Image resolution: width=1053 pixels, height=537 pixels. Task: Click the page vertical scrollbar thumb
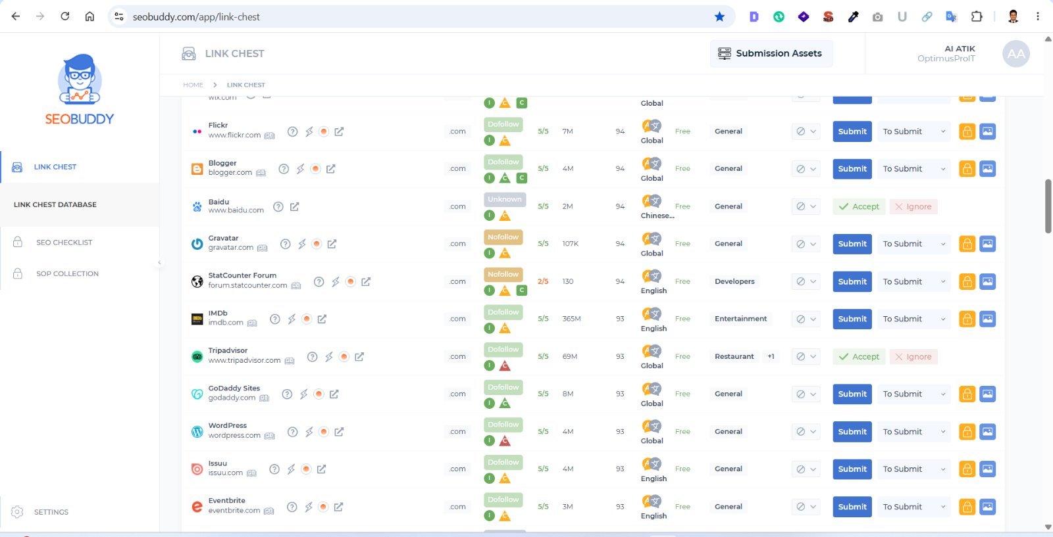coord(1048,206)
